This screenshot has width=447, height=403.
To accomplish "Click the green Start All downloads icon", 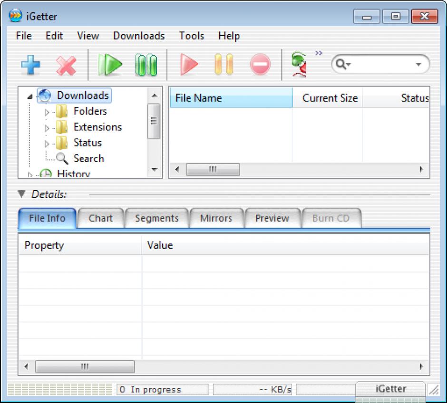I will pos(110,65).
